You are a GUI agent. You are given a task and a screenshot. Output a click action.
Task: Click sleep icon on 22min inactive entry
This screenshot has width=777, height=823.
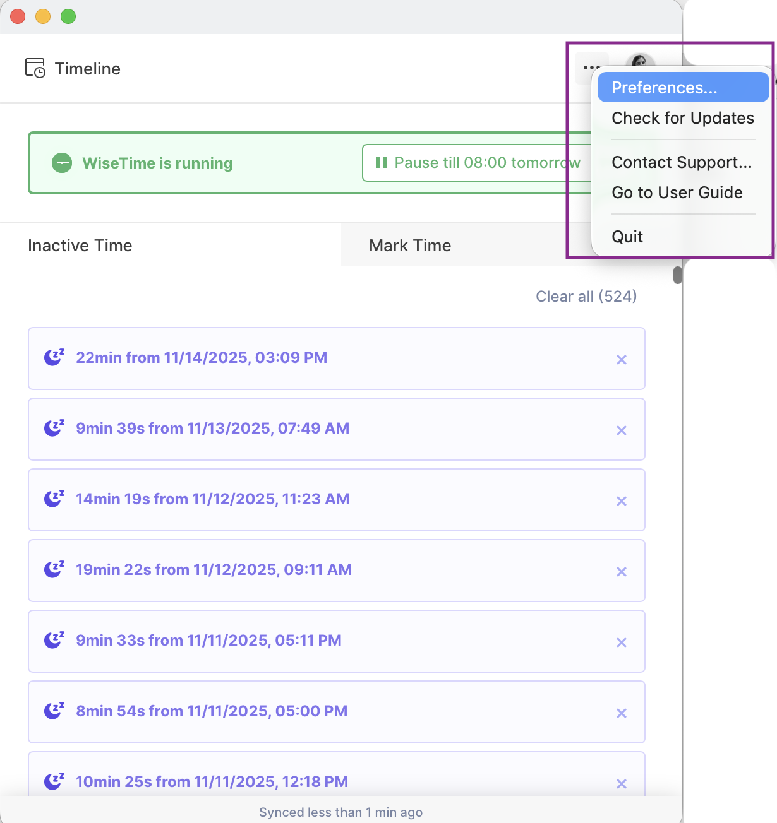tap(54, 357)
